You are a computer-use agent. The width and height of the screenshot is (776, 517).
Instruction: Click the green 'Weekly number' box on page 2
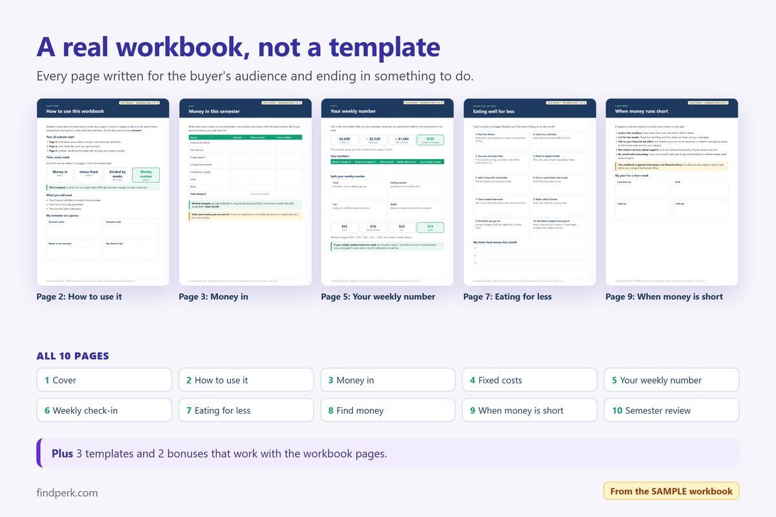click(145, 174)
